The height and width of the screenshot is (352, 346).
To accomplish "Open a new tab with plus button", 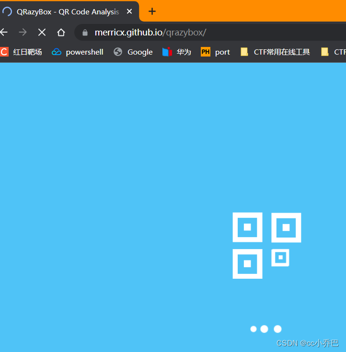I will point(152,11).
